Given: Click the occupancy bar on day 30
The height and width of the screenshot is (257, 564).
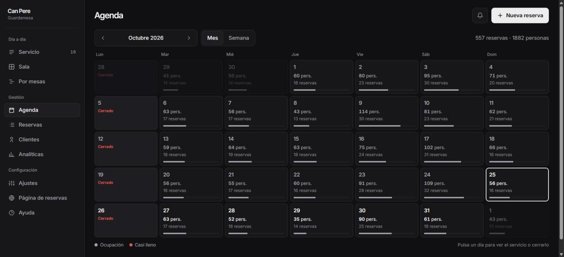Looking at the screenshot, I should (387, 233).
